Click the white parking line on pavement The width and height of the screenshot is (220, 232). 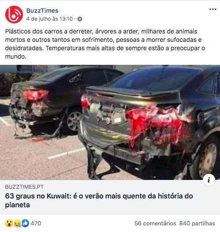(x=67, y=153)
